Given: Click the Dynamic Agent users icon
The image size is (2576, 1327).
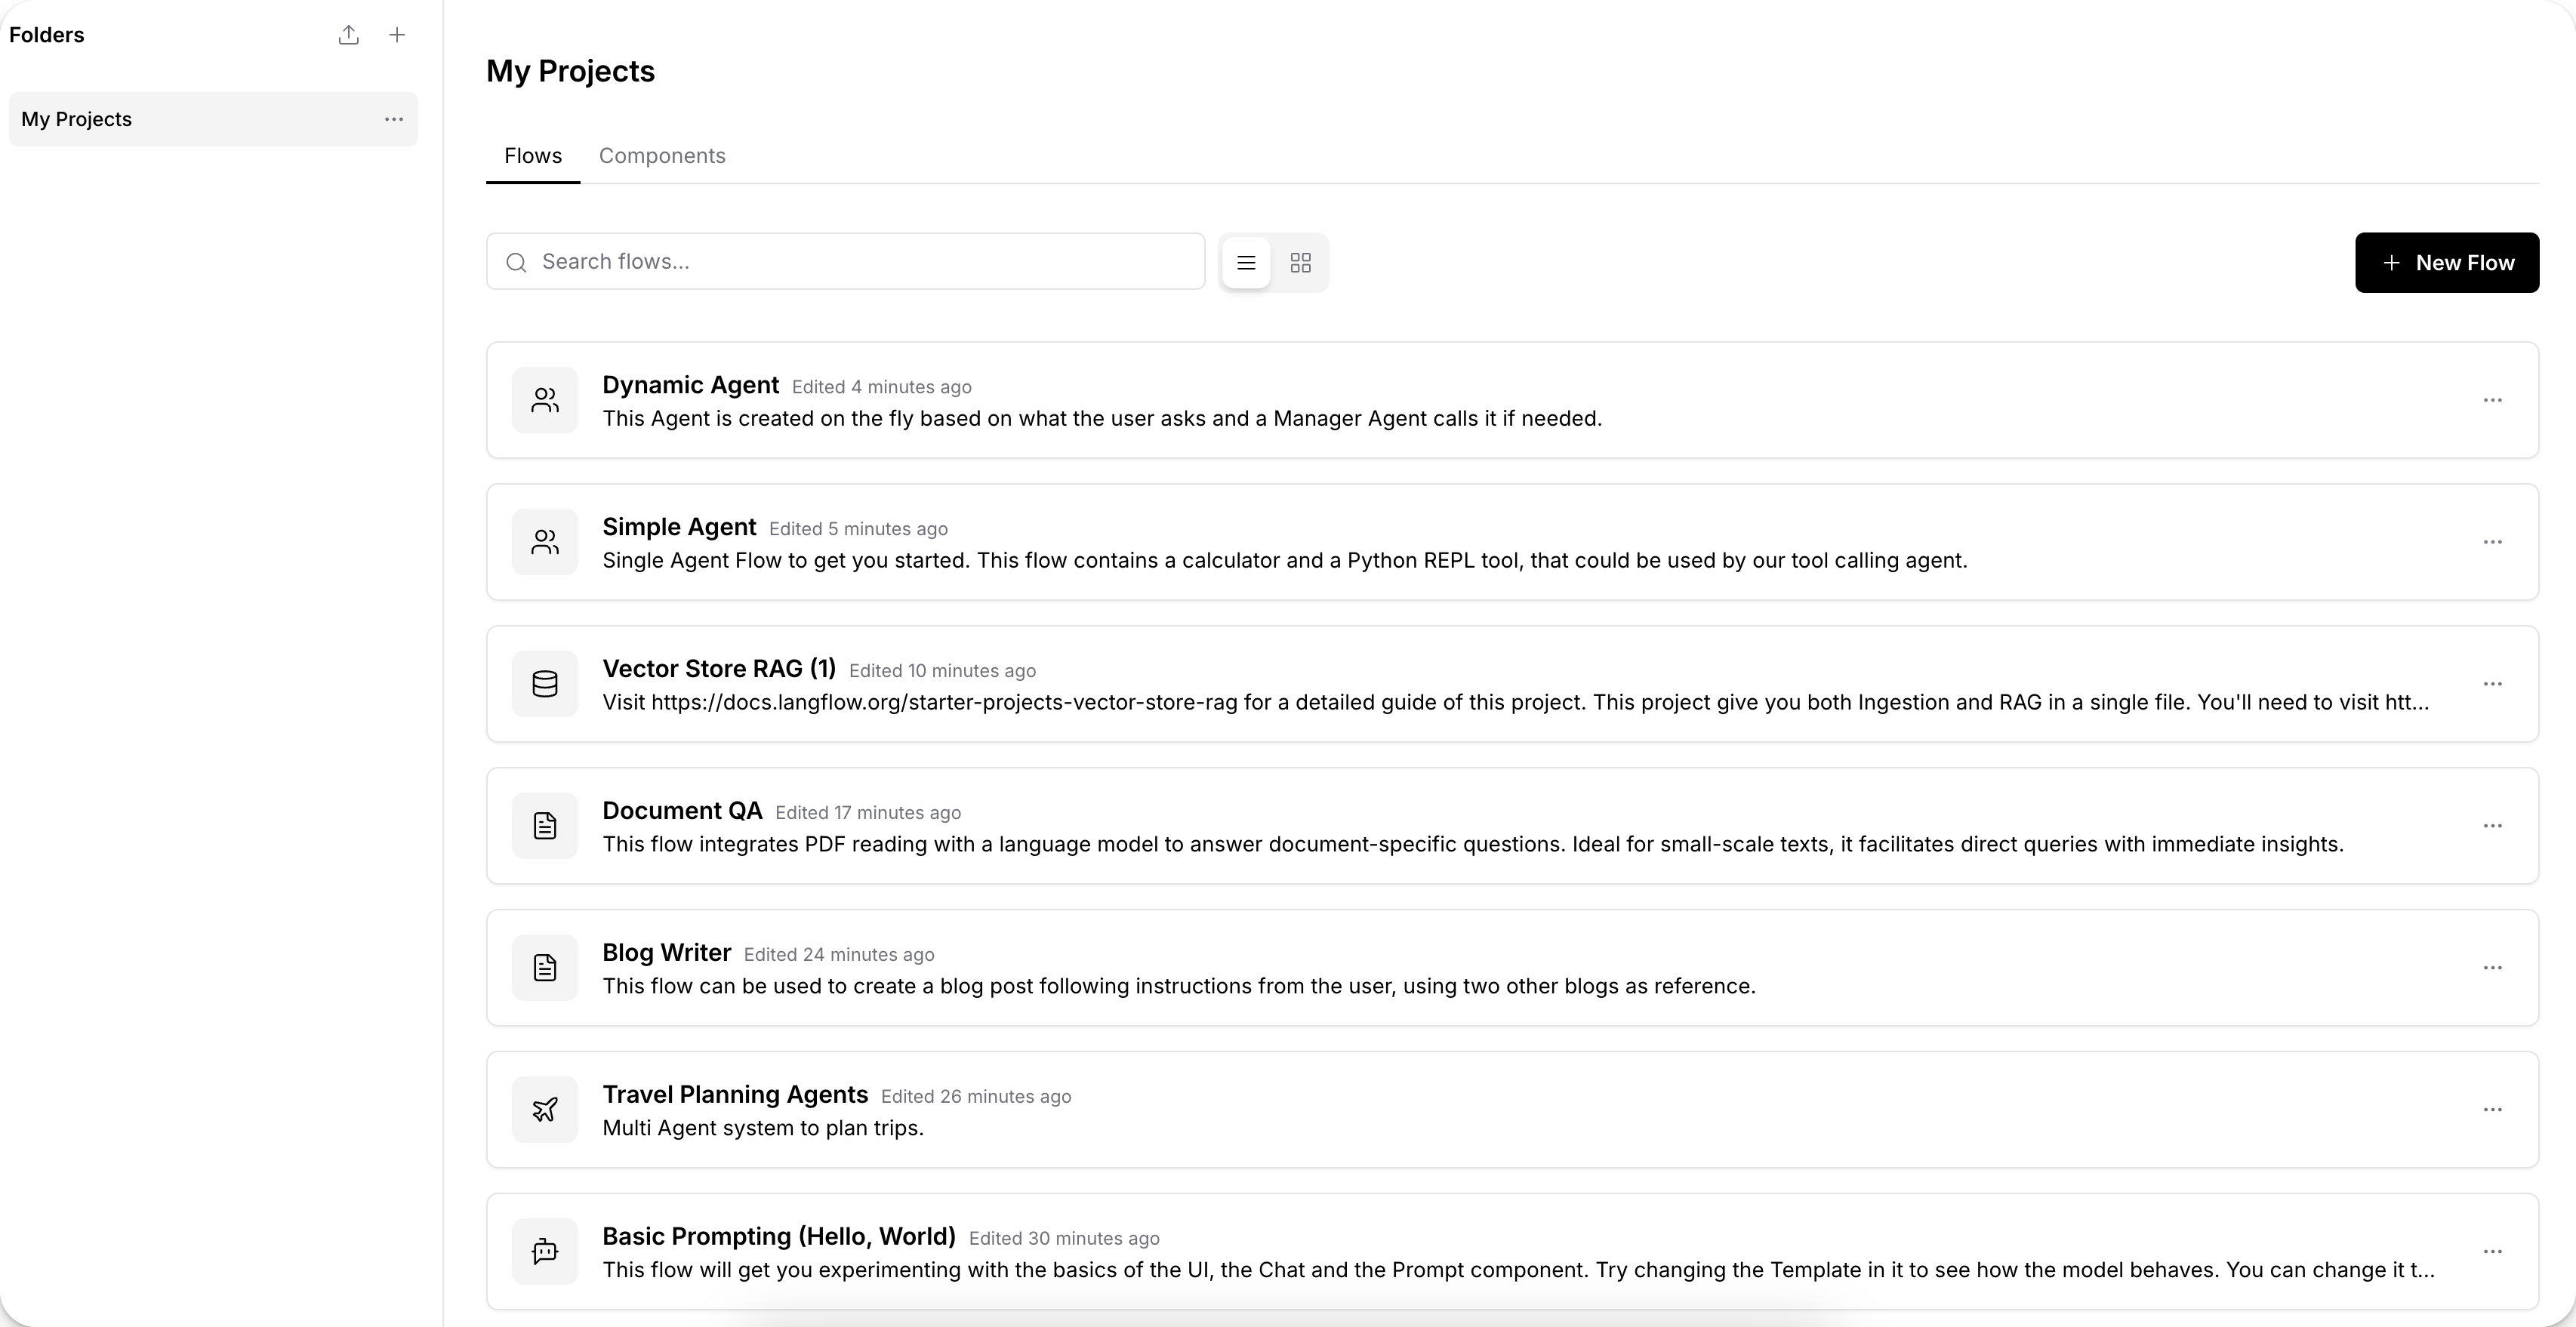Looking at the screenshot, I should pos(545,400).
